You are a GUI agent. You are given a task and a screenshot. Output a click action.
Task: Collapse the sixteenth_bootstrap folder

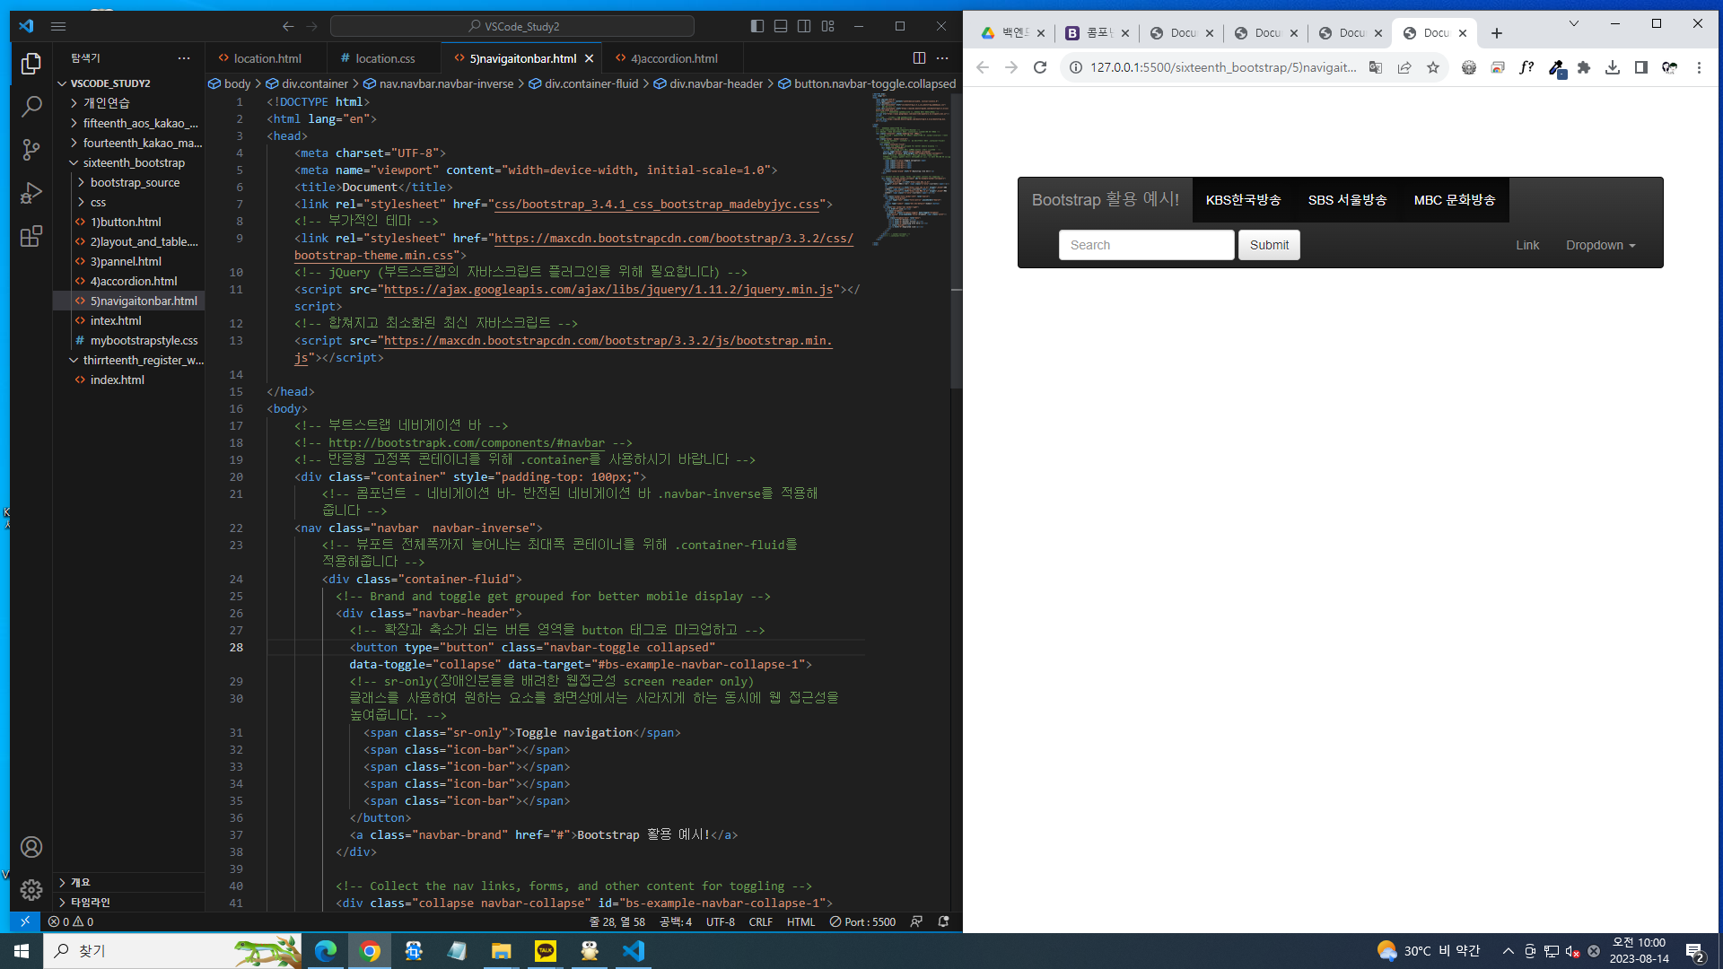tap(134, 162)
